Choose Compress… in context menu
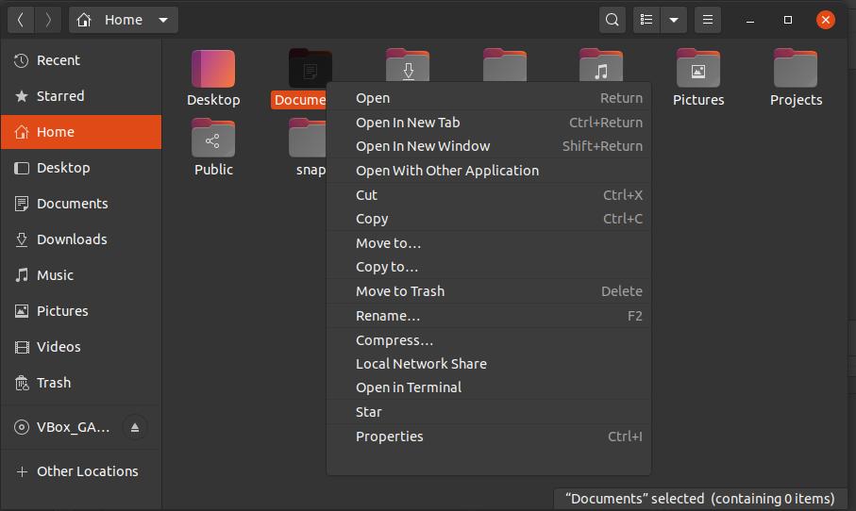Image resolution: width=856 pixels, height=511 pixels. [x=489, y=340]
